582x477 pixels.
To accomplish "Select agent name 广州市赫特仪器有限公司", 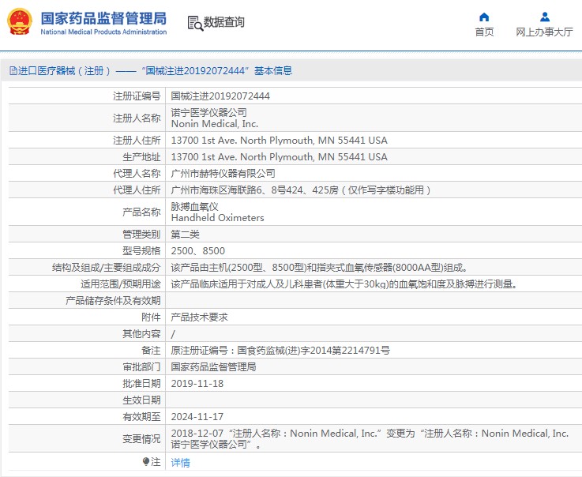I will [x=223, y=174].
